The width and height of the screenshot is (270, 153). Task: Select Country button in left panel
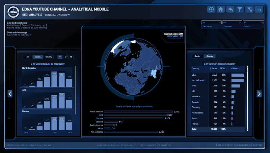(x=49, y=57)
